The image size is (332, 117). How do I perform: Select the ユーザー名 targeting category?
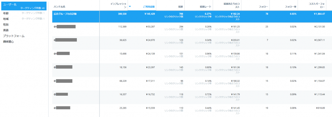[24, 6]
